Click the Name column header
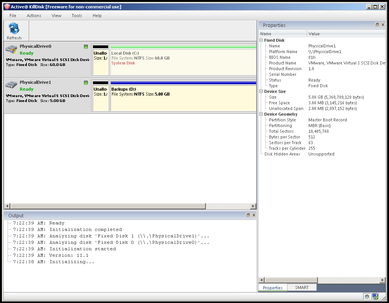The width and height of the screenshot is (389, 303). pos(283,34)
